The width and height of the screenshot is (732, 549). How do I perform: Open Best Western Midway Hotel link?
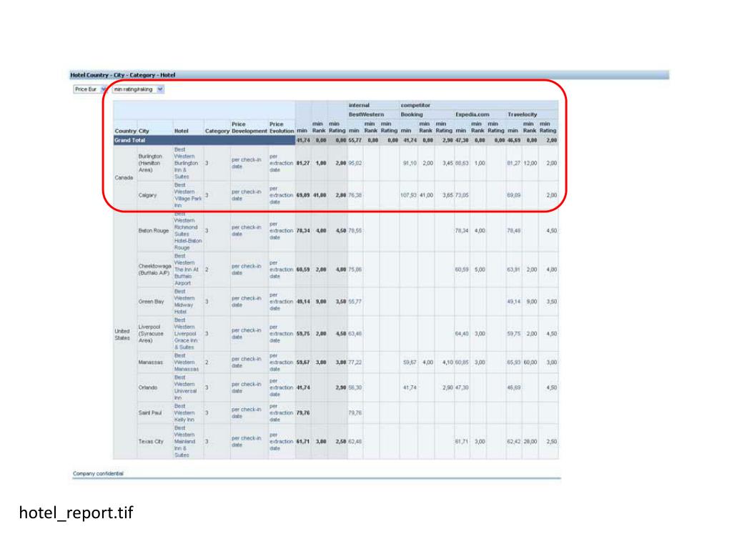click(184, 302)
